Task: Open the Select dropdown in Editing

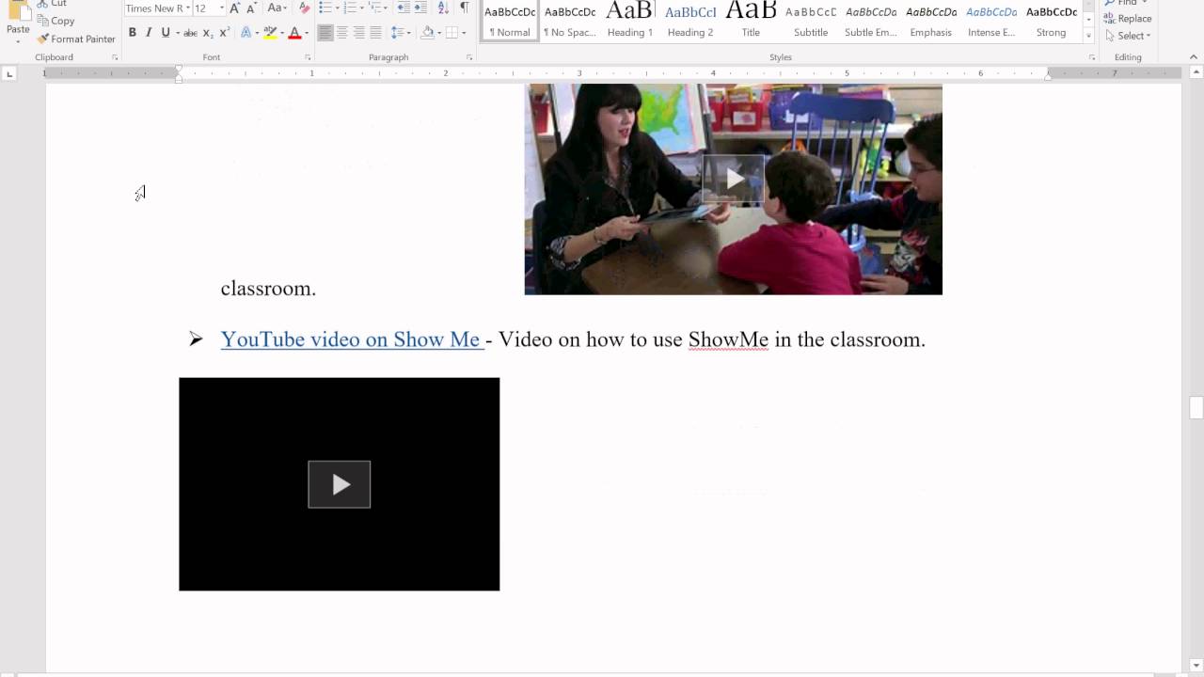Action: [1128, 36]
